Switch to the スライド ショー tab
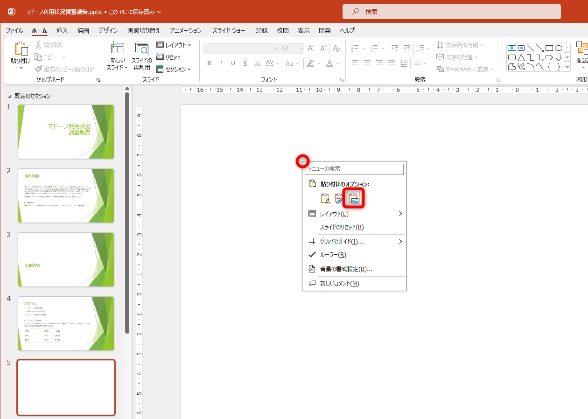Viewport: 588px width, 419px height. (229, 30)
